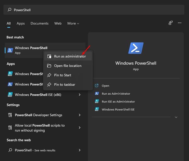Choose Run as administrator in context menu

point(68,56)
